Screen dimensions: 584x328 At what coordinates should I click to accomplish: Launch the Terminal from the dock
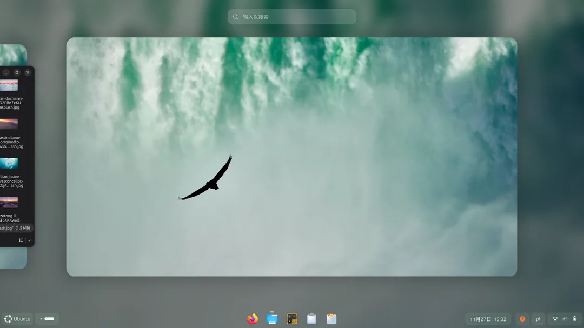coord(291,319)
